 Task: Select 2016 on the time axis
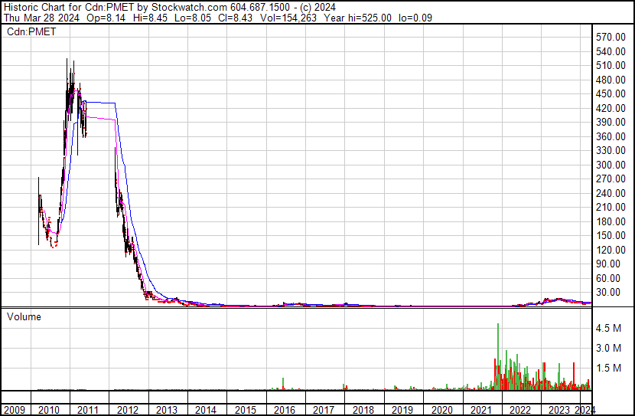coord(285,408)
